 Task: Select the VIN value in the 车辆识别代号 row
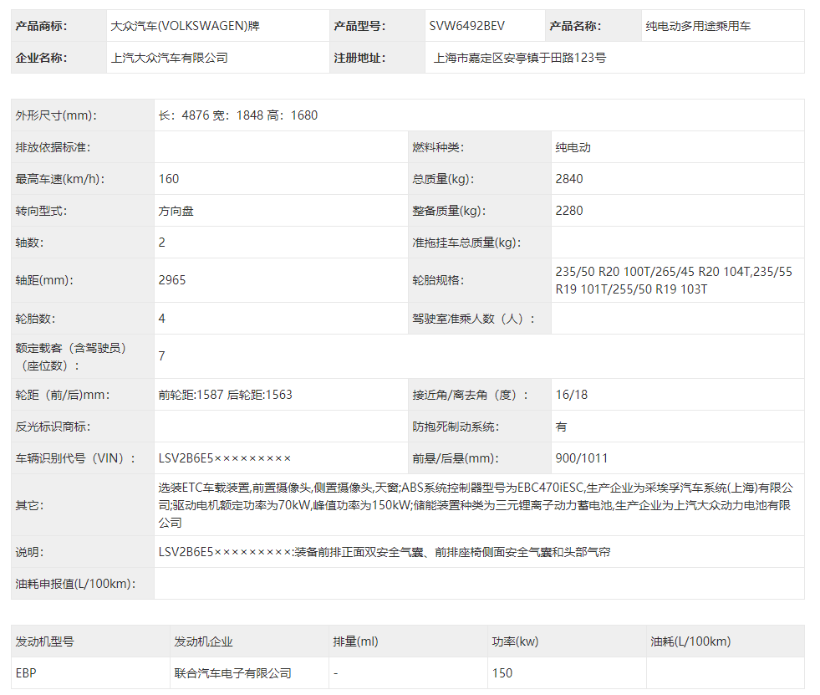click(x=225, y=458)
